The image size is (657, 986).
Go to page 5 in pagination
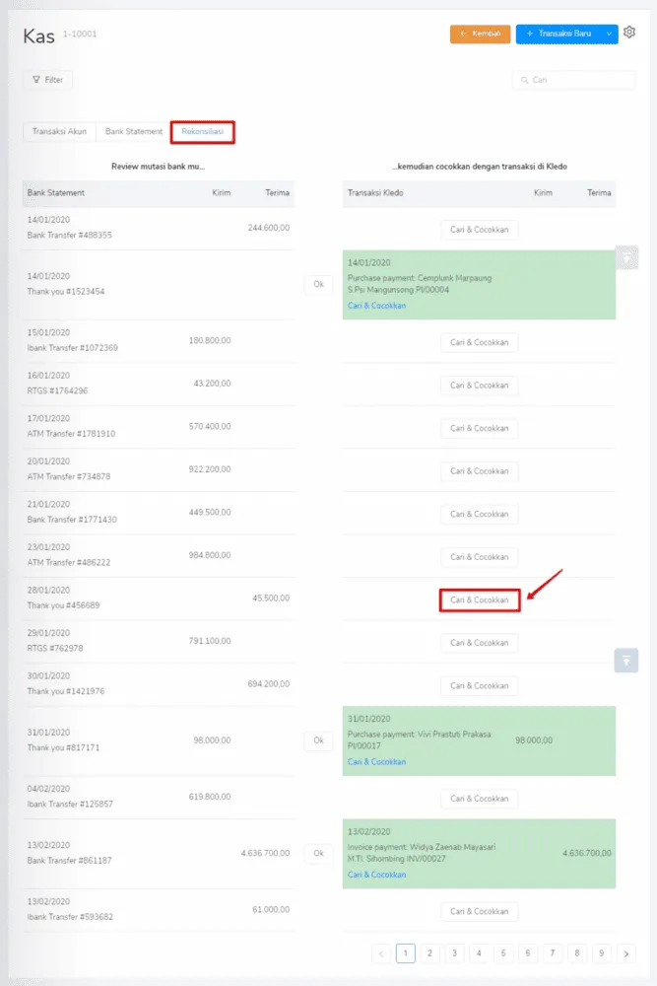pyautogui.click(x=503, y=953)
